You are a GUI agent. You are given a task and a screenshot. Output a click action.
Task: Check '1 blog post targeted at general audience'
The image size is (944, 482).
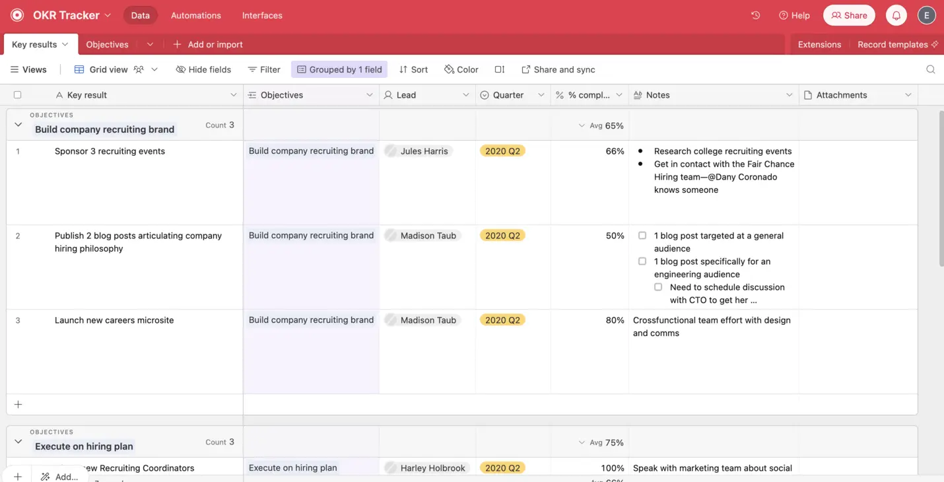pos(642,235)
